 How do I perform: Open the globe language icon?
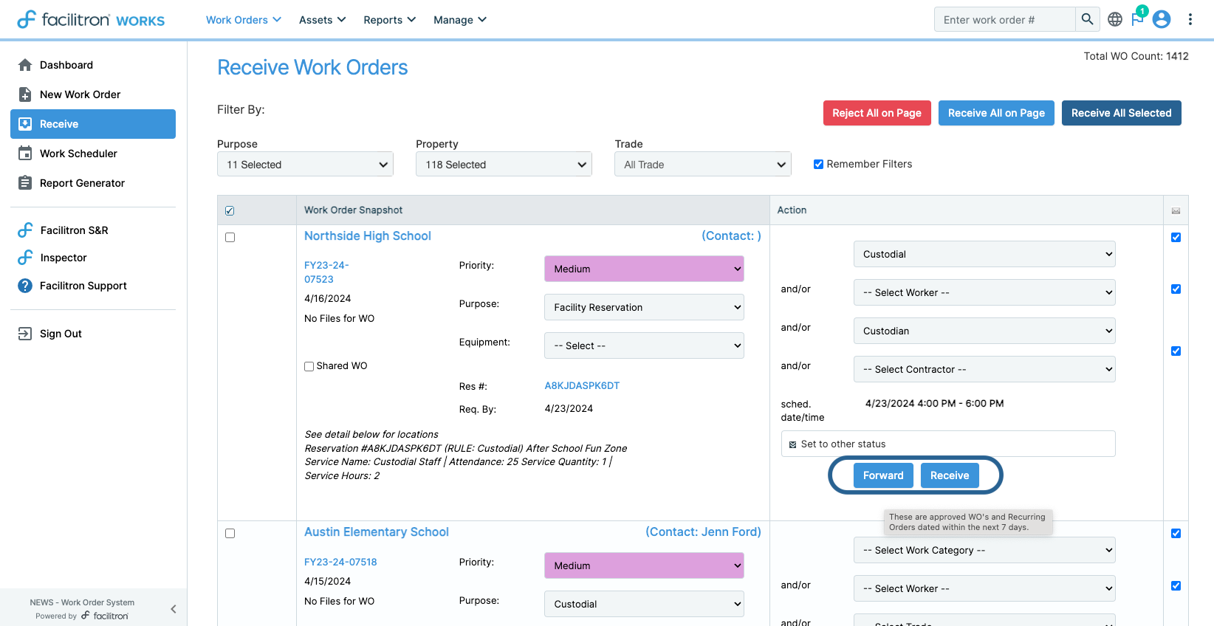coord(1115,19)
